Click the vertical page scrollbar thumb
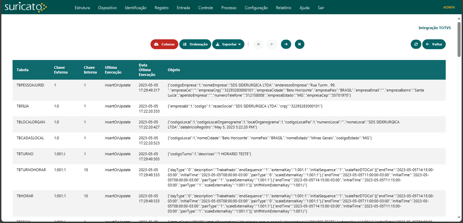 pyautogui.click(x=459, y=39)
